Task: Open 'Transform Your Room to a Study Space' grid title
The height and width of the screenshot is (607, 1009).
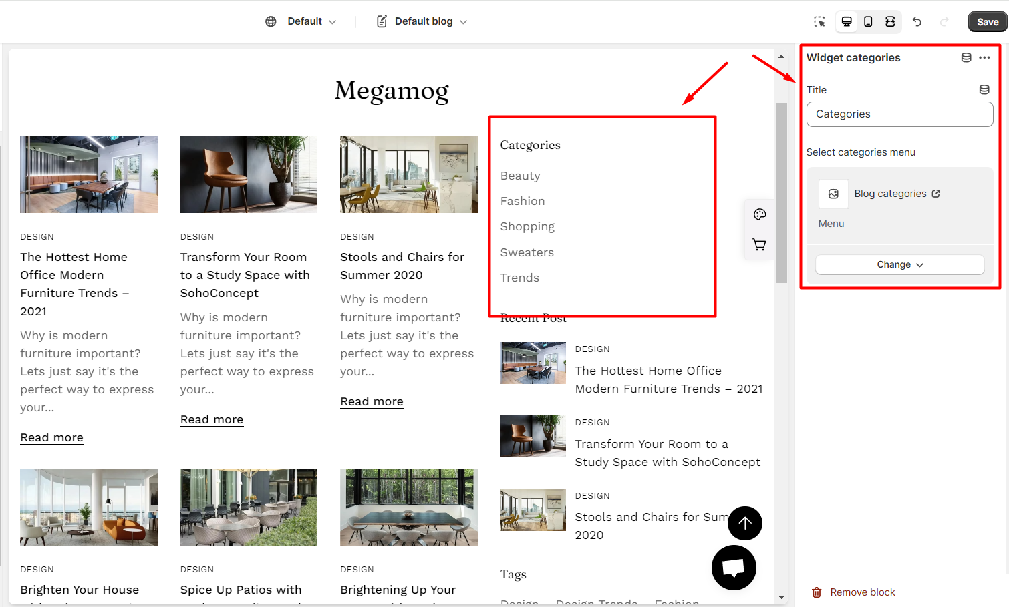Action: 245,275
